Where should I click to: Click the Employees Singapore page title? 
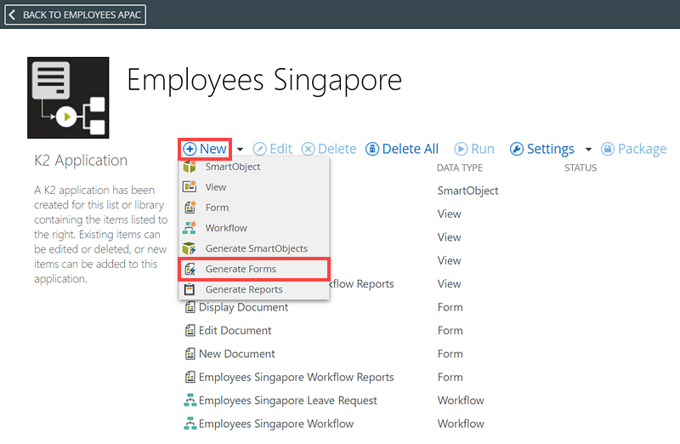pos(264,81)
